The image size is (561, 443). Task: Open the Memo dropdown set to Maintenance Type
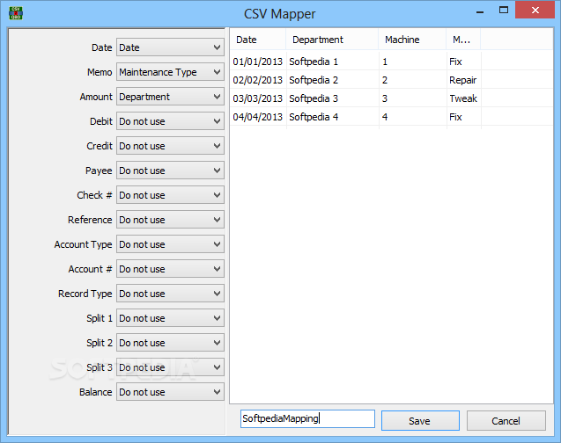[170, 72]
